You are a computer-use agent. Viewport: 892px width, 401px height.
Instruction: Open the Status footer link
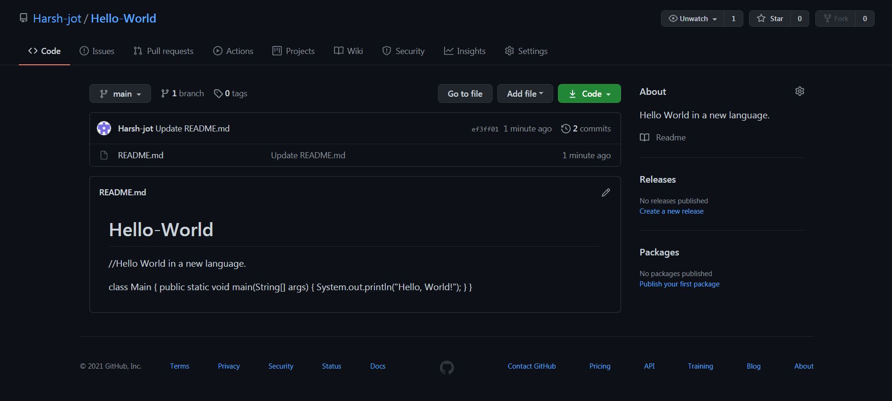(332, 366)
